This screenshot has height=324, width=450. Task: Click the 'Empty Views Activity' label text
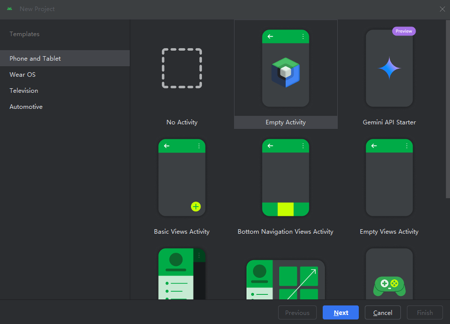click(x=389, y=232)
